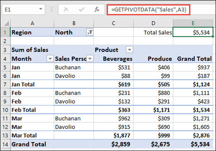Viewport: 216px width, 151px height.
Task: Select Feb Total Produce $1,171
Action: pos(153,110)
